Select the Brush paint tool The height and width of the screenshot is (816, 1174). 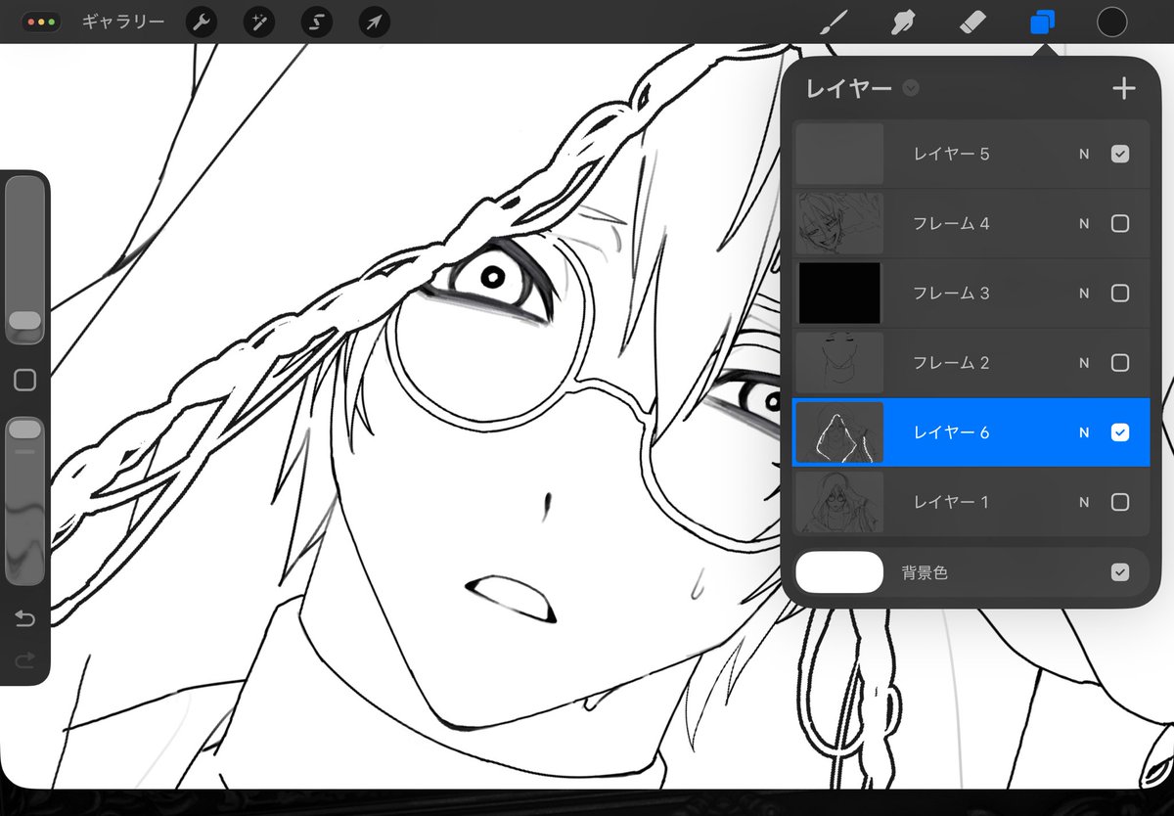click(833, 22)
